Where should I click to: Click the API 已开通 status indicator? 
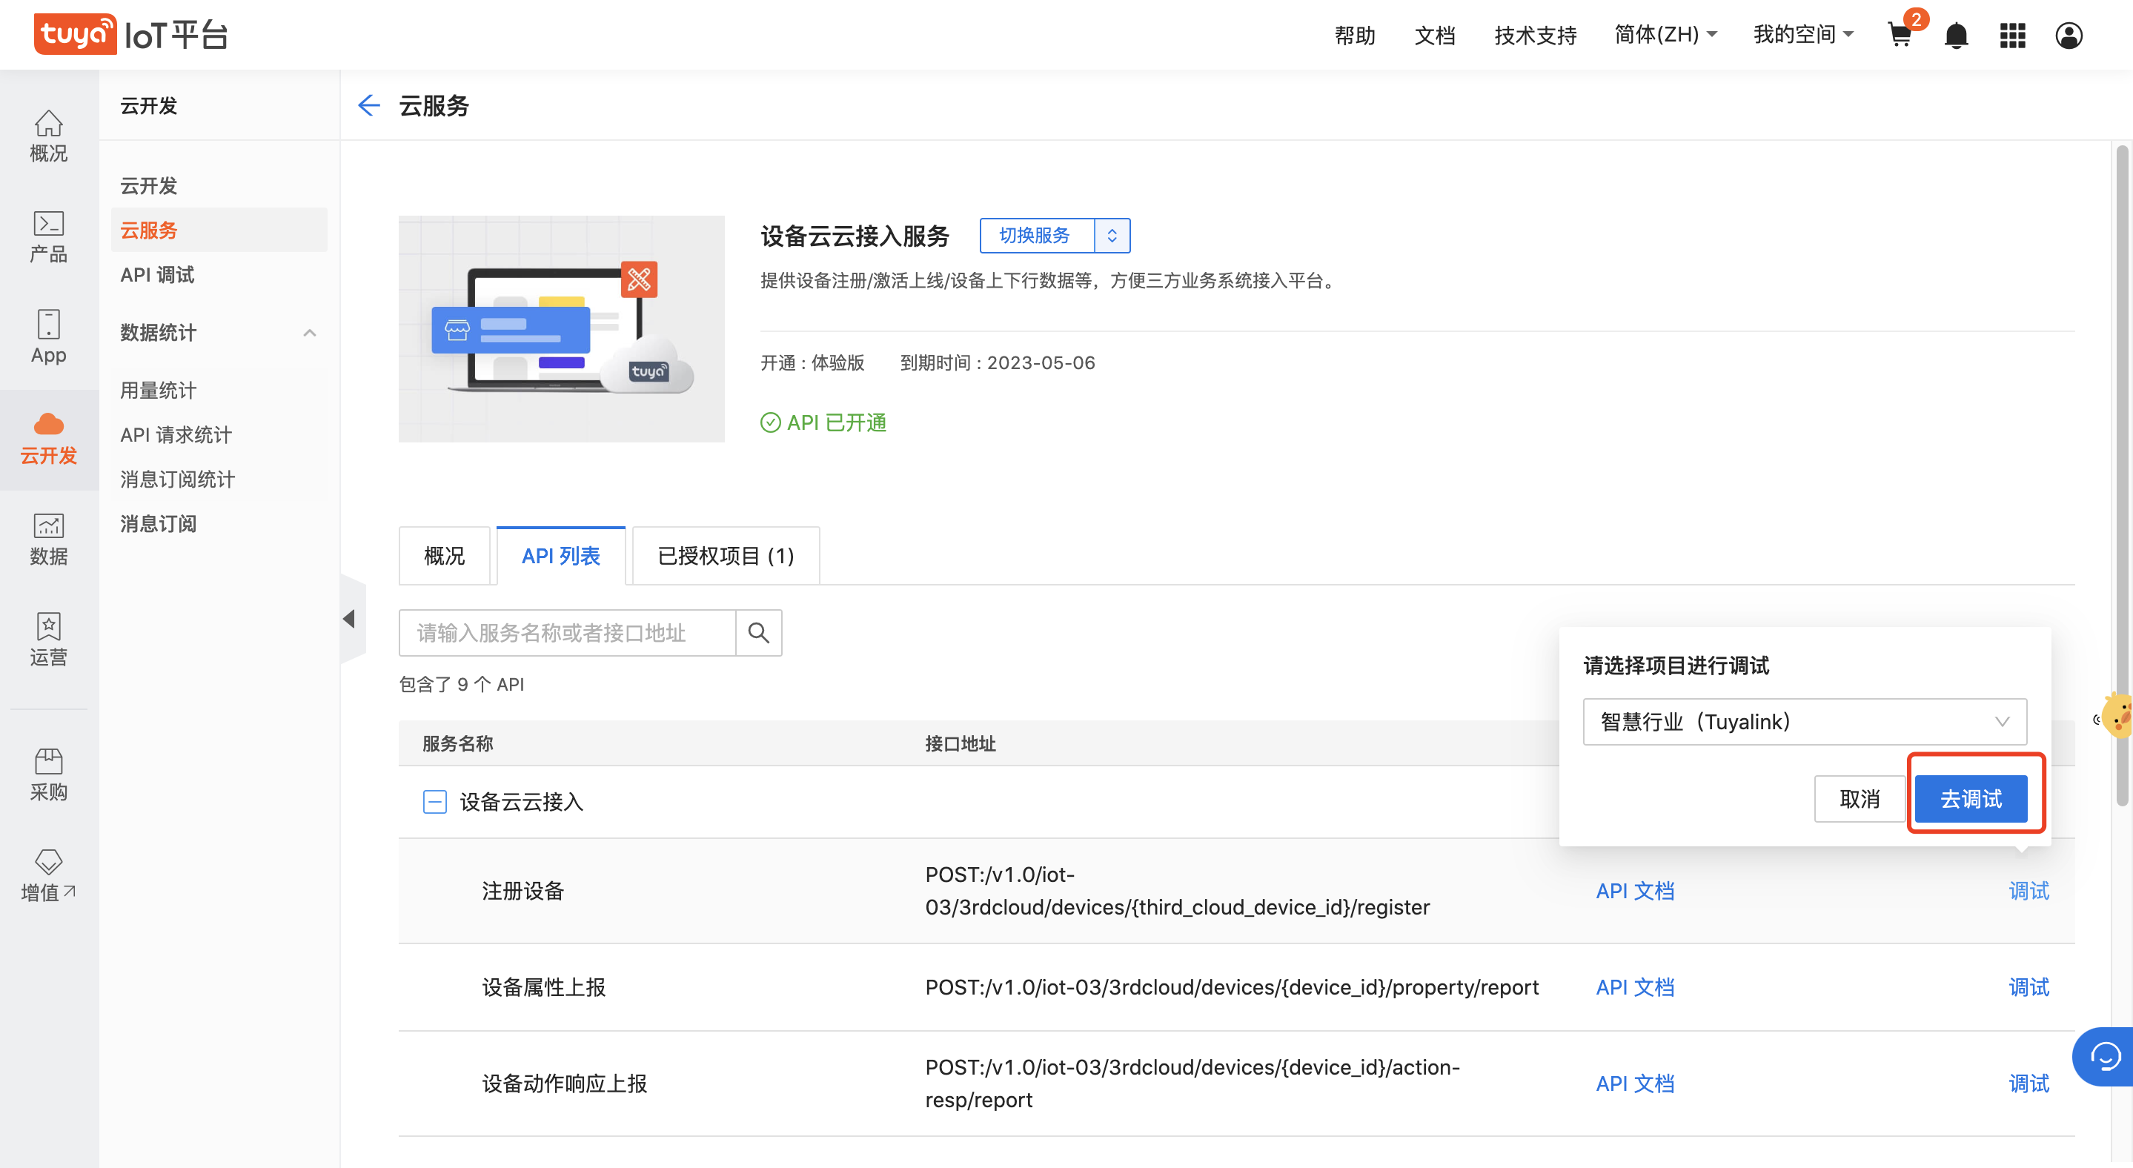pyautogui.click(x=824, y=423)
